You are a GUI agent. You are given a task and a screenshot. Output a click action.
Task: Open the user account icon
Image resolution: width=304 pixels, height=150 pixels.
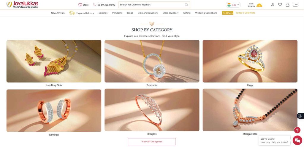pos(273,5)
